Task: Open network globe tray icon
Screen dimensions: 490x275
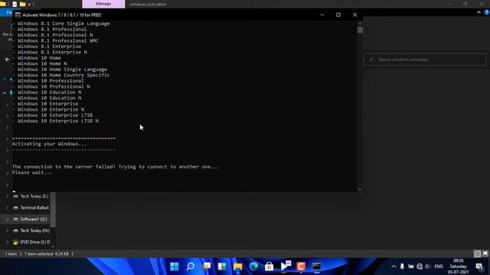Action: [420, 267]
